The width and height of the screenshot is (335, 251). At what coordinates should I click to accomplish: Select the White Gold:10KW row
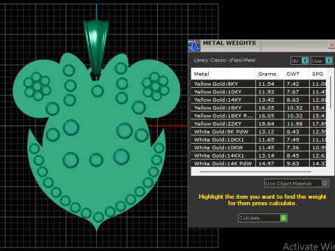click(x=258, y=147)
